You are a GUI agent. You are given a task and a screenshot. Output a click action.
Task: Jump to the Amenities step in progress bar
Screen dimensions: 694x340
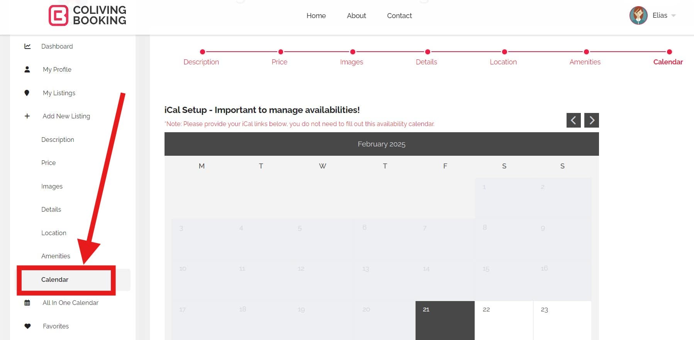(585, 62)
